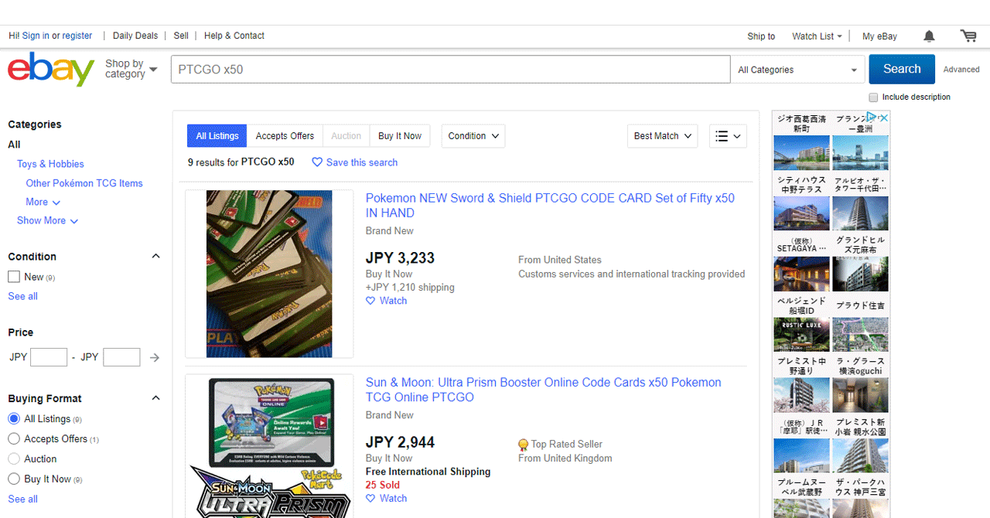
Task: Collapse the Buying Format sidebar section
Action: pos(155,399)
